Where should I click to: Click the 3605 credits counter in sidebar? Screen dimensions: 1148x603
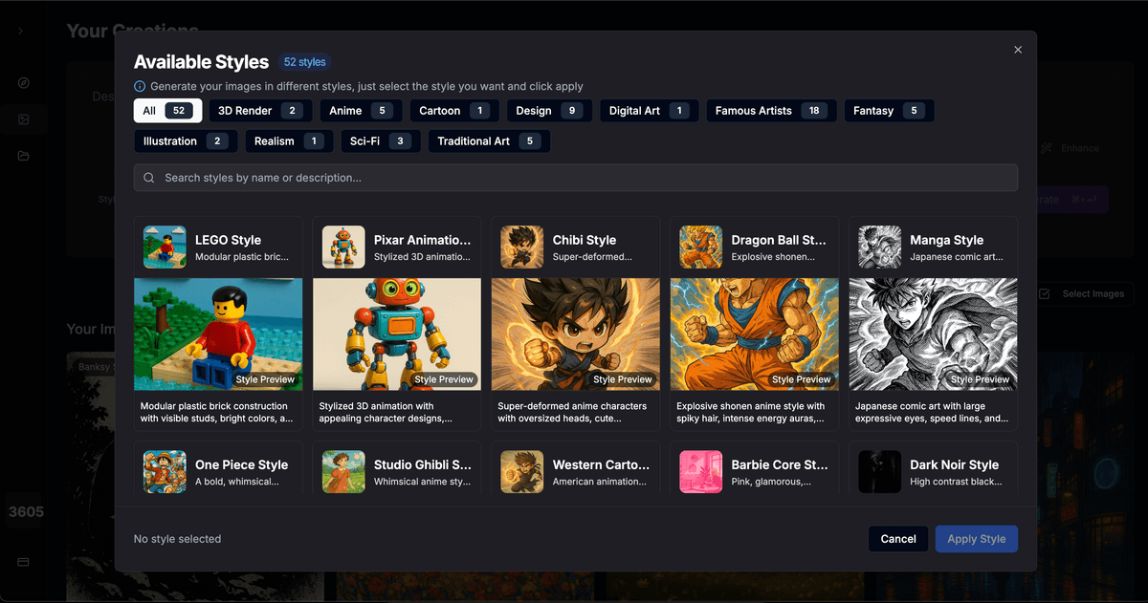click(x=26, y=511)
